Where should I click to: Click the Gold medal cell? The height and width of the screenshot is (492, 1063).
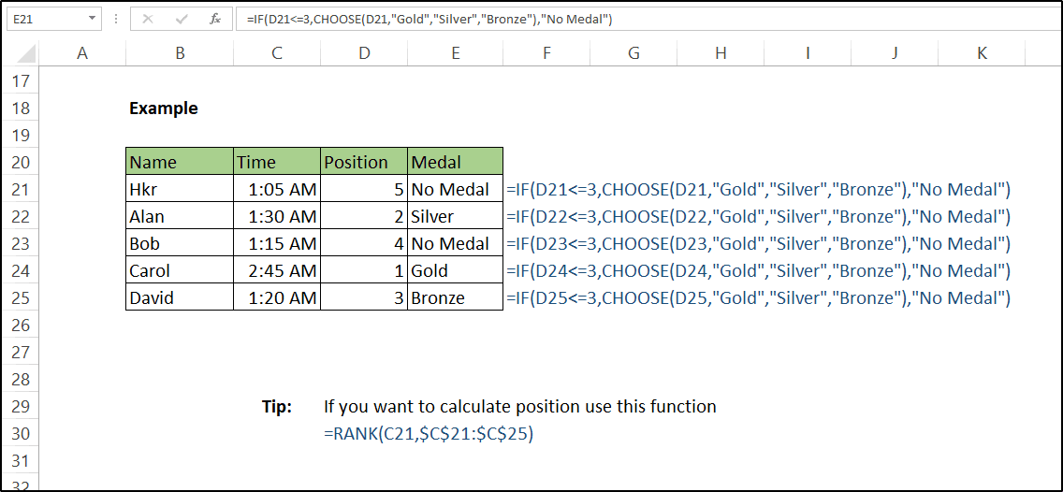455,271
